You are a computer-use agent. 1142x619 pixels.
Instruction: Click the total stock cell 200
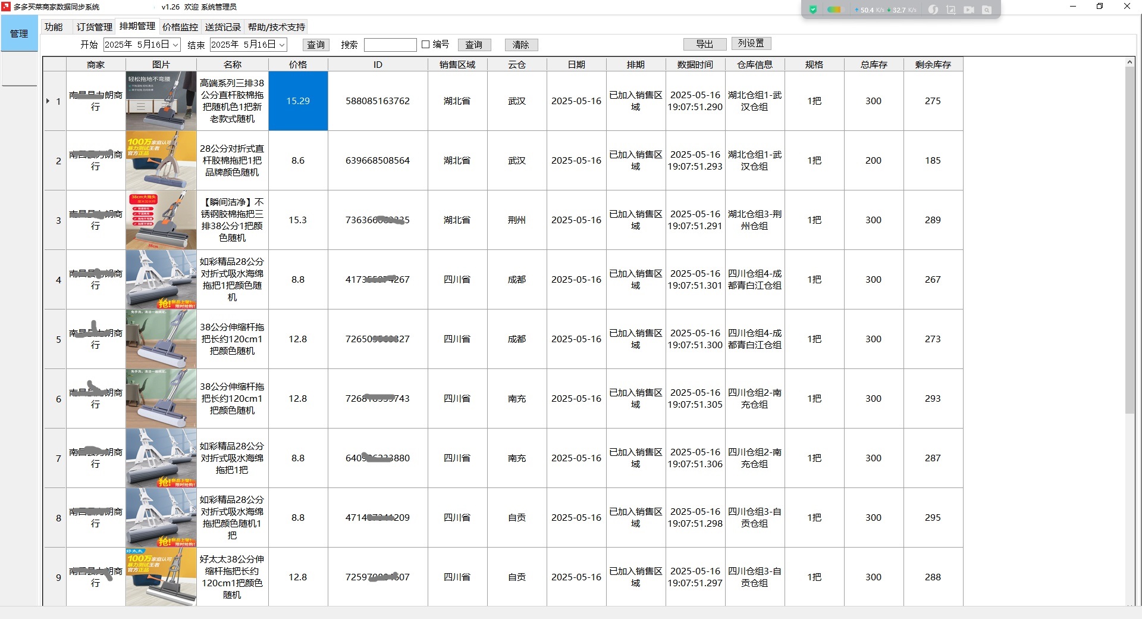[874, 161]
